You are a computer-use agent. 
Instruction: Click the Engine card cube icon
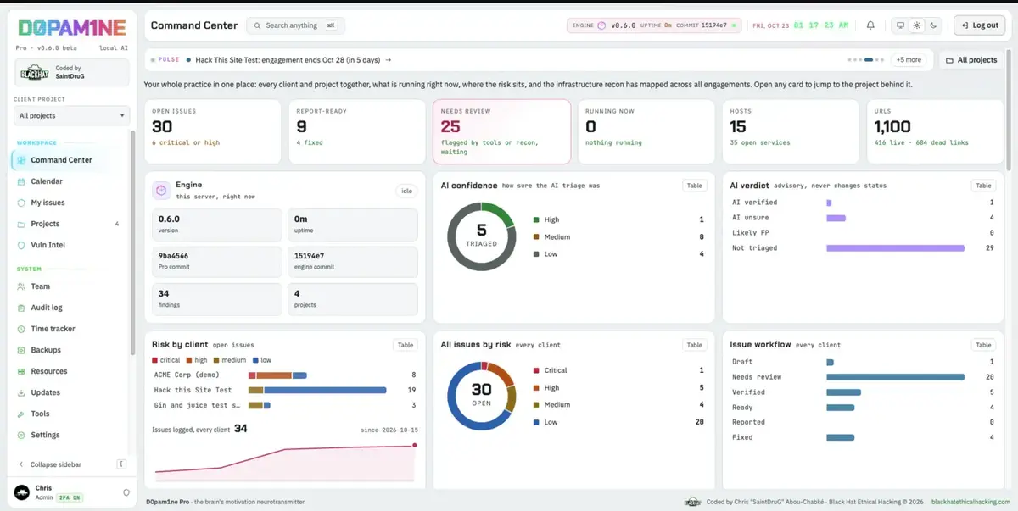coord(161,190)
